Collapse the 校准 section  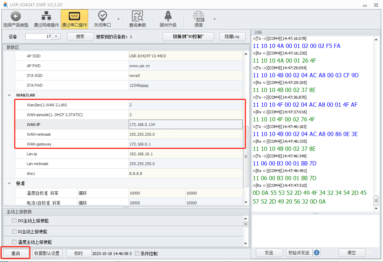9,183
